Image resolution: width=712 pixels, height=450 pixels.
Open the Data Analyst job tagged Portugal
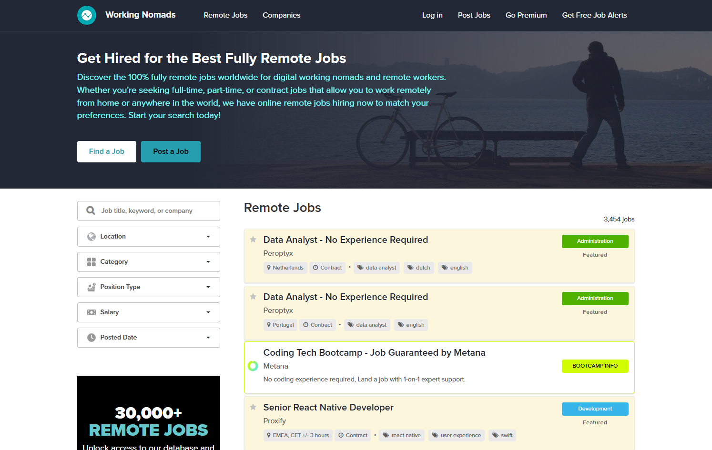click(346, 297)
